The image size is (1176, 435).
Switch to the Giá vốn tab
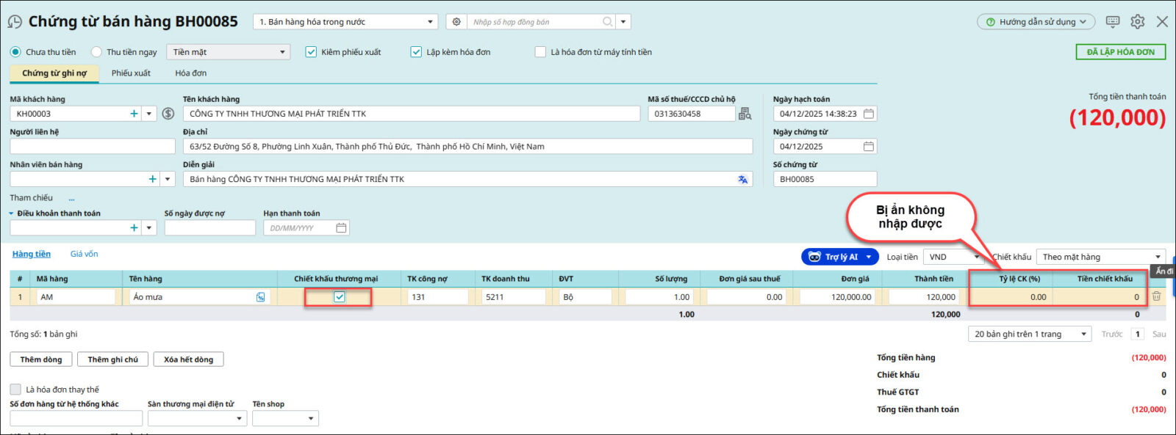[84, 254]
